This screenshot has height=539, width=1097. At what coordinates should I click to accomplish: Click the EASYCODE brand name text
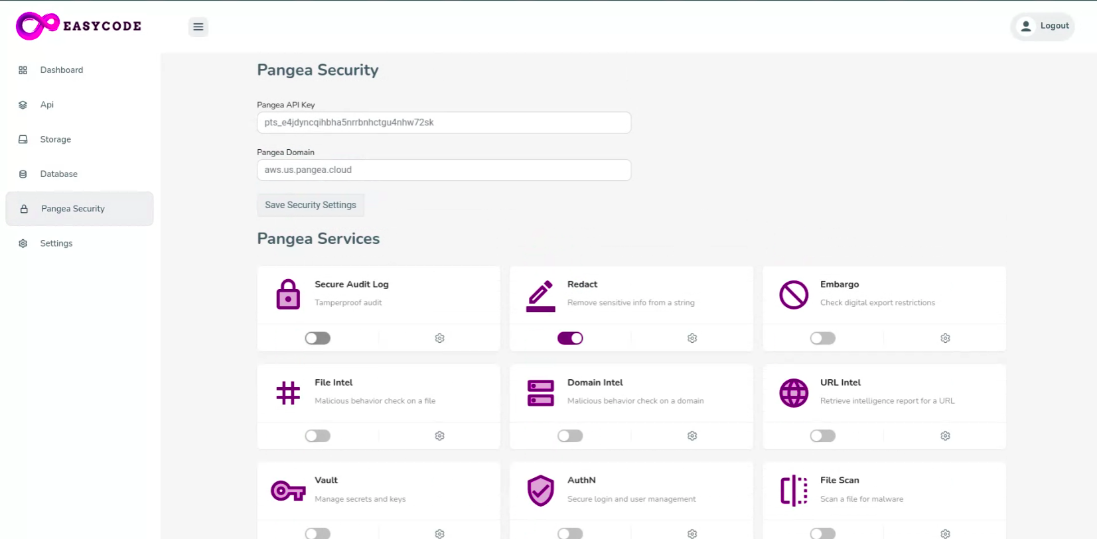(x=102, y=26)
